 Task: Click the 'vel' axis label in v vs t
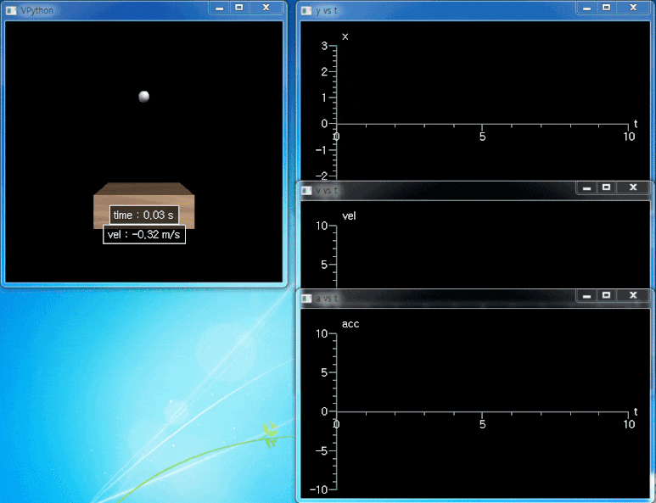click(x=349, y=215)
